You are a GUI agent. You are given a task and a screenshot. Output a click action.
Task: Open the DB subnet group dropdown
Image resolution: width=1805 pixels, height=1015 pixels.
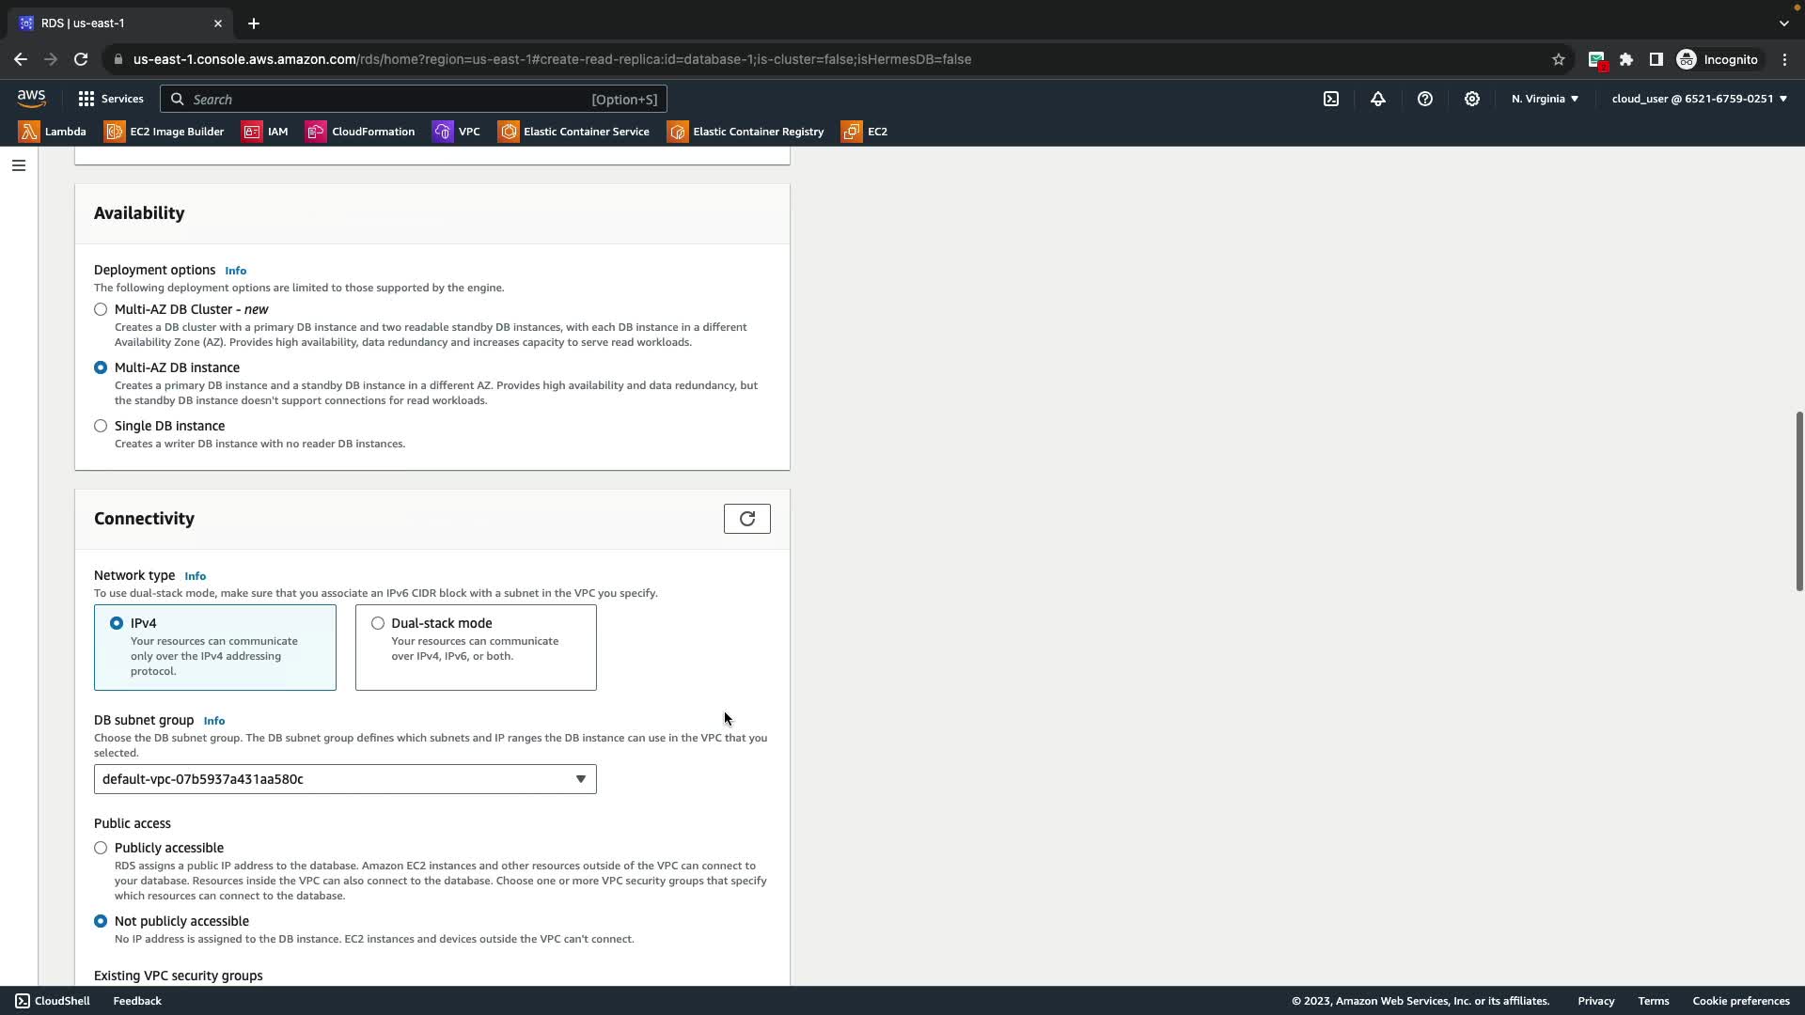pos(345,779)
